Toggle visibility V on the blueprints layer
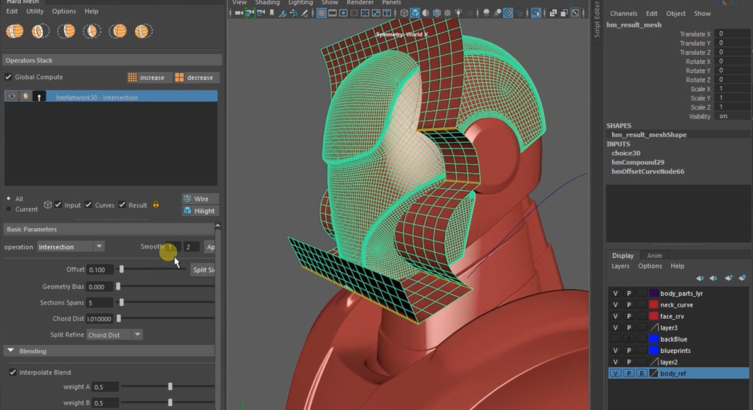 (615, 350)
